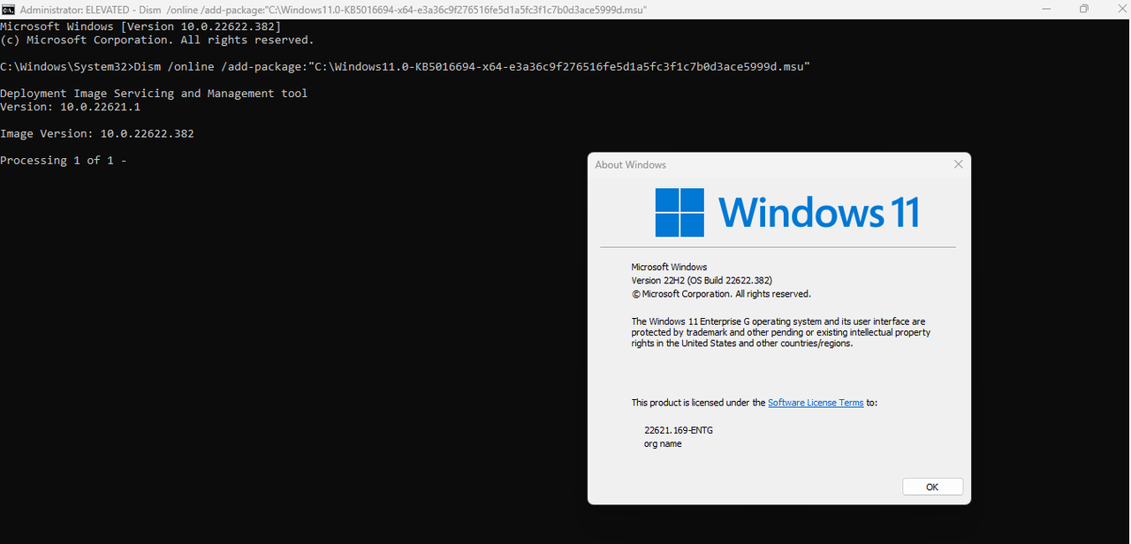
Task: Click OK in About Windows dialog
Action: click(932, 487)
